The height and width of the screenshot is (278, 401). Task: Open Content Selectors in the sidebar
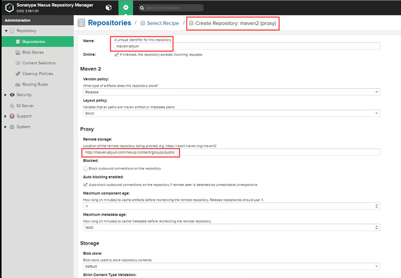[38, 63]
